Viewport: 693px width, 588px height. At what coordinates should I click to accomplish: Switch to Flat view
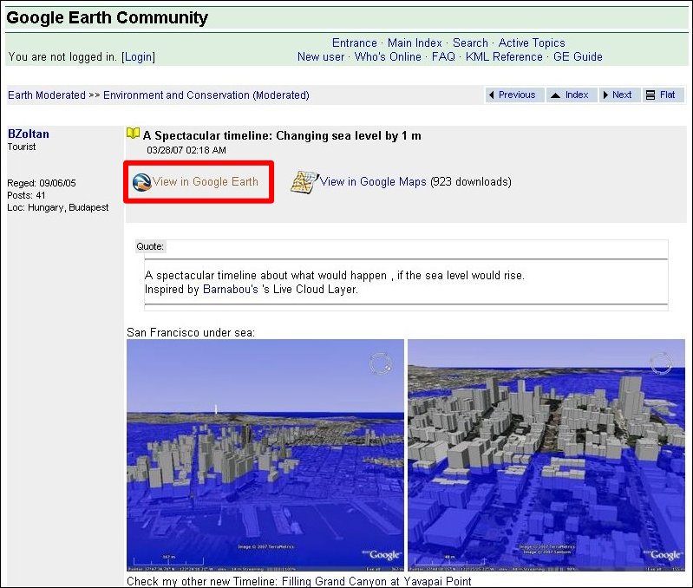667,95
